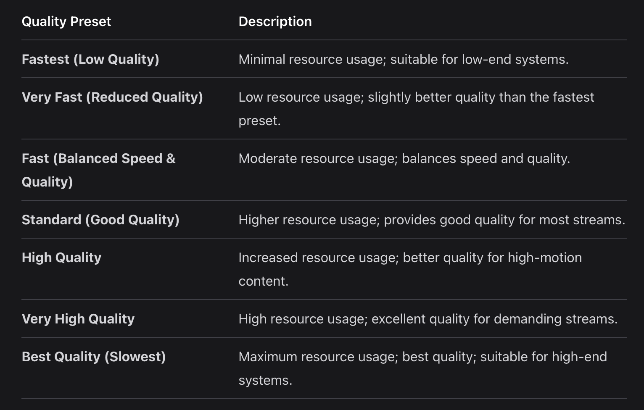
Task: Select the Very High Quality preset name
Action: click(78, 319)
